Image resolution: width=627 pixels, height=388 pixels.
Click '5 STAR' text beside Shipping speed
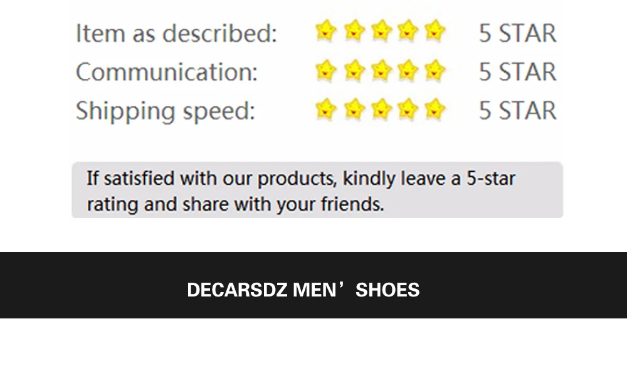point(517,111)
